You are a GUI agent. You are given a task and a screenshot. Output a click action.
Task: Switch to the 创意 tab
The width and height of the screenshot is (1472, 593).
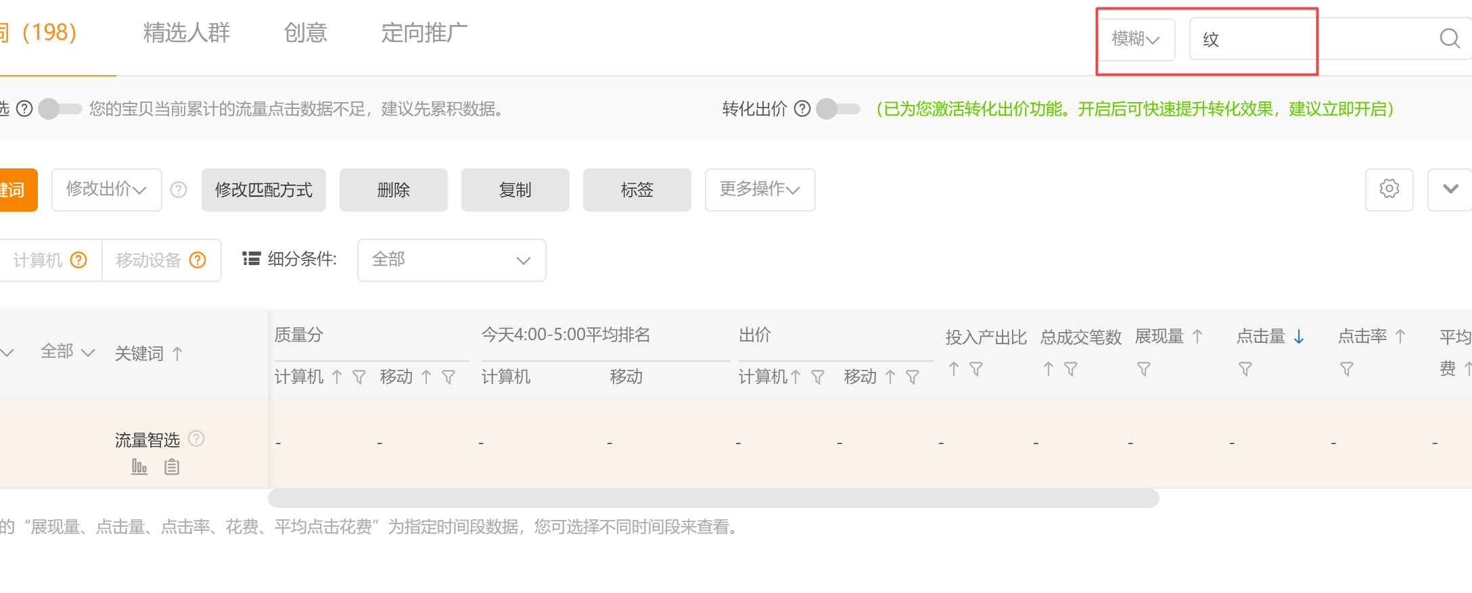coord(306,32)
